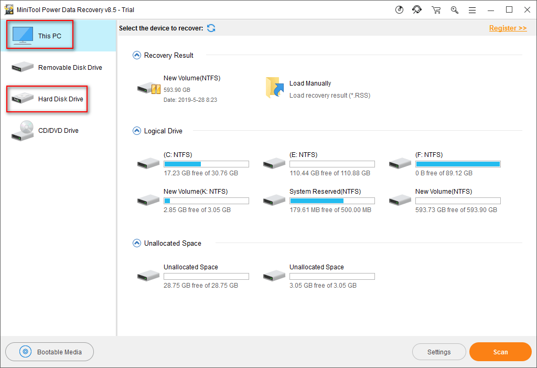This screenshot has height=368, width=537.
Task: Click "2.85 GB free of 3.05 GB" text
Action: pyautogui.click(x=197, y=210)
